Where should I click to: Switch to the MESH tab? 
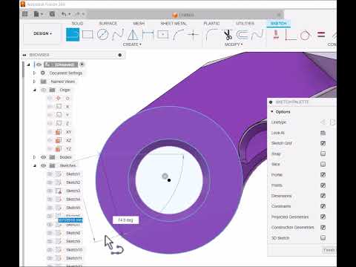pyautogui.click(x=139, y=23)
